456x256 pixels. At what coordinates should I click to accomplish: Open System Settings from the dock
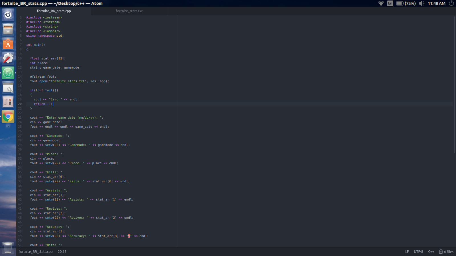8,58
